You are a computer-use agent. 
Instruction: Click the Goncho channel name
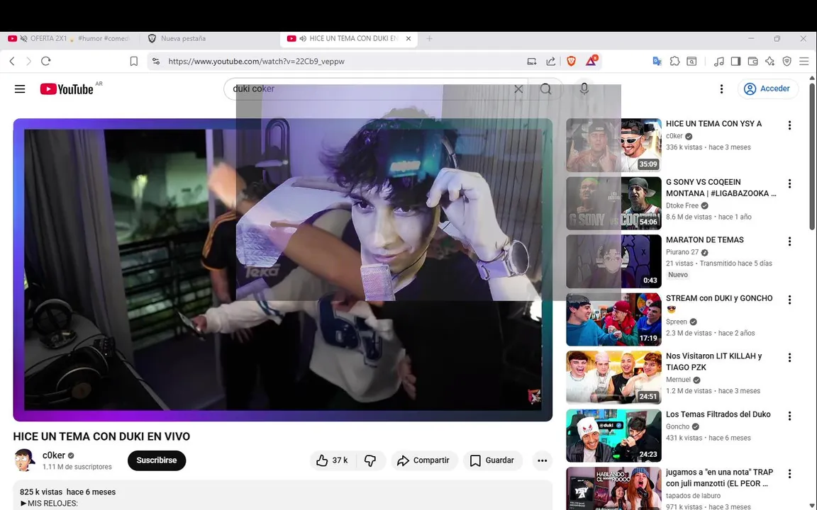(678, 426)
